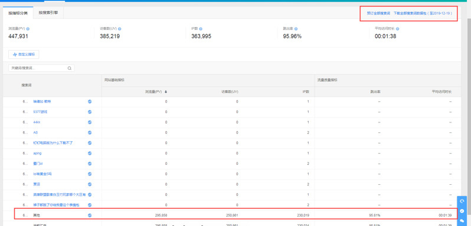Open the icon beside keyword aping
Screen dimensions: 471x226
click(x=90, y=153)
